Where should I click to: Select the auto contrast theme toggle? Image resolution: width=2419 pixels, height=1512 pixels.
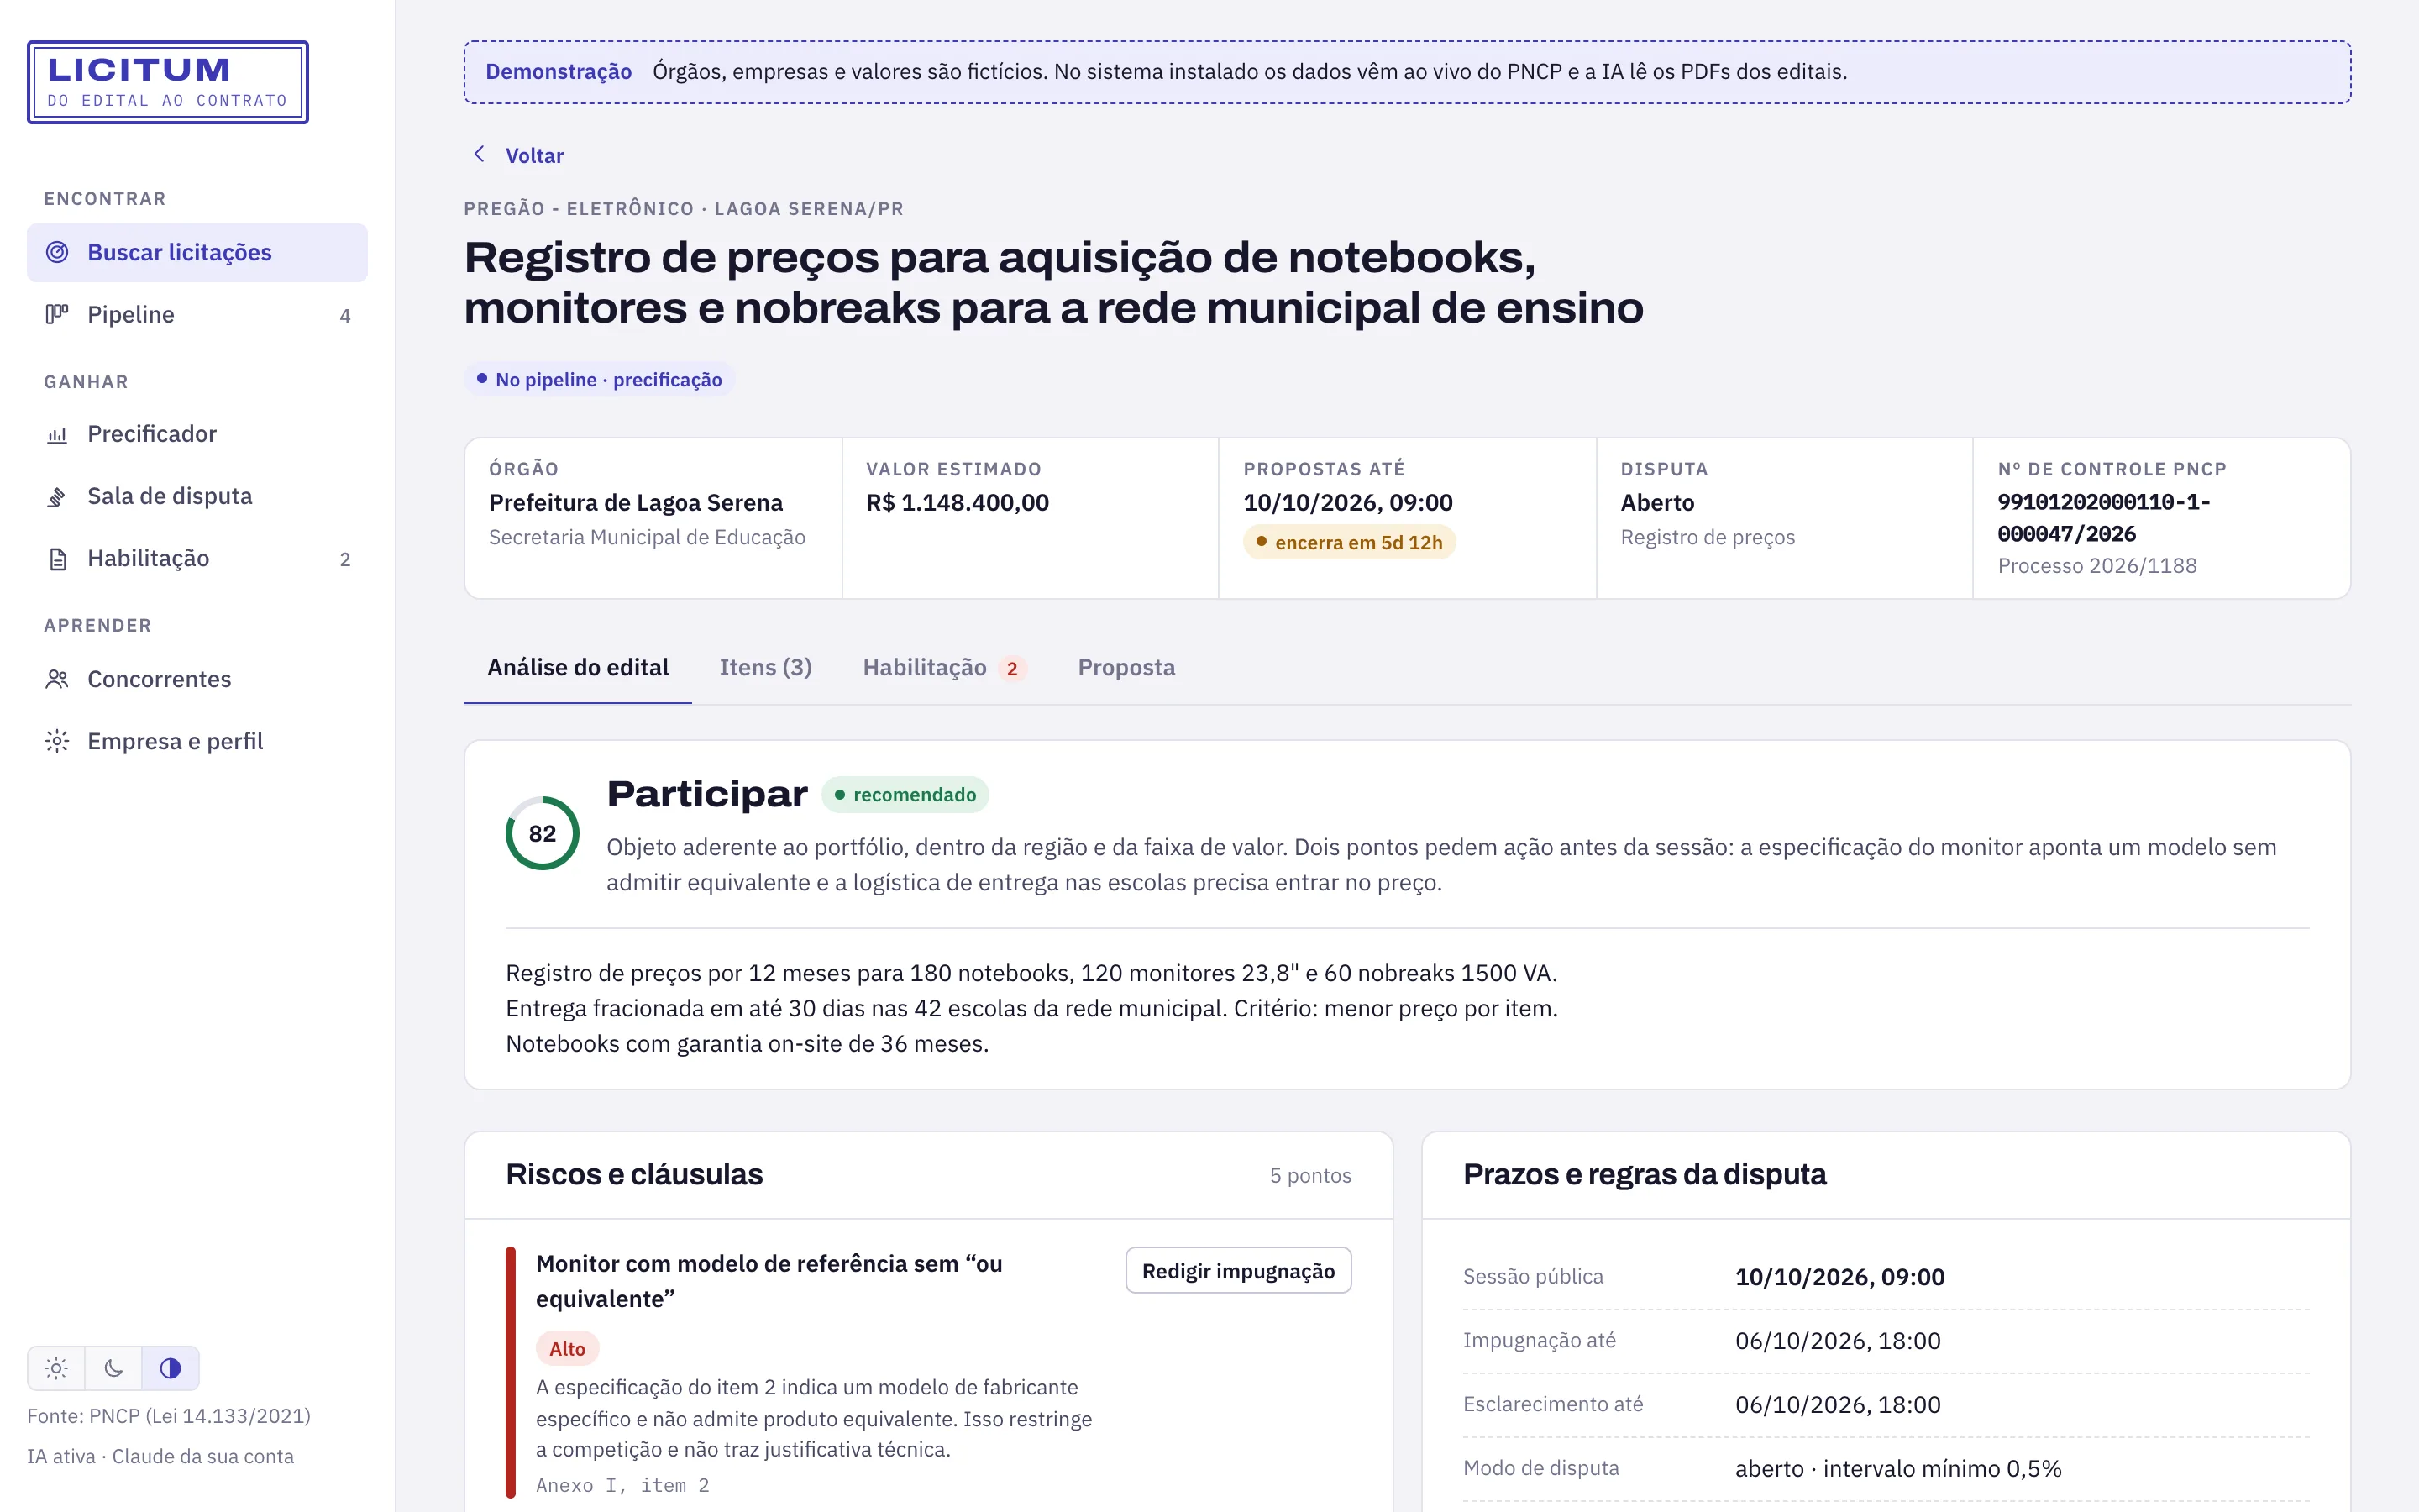pos(170,1368)
